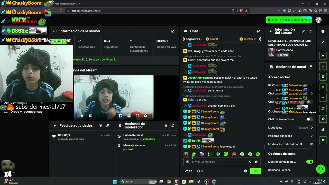Enable picture-in-picture on stream preview

121,116
